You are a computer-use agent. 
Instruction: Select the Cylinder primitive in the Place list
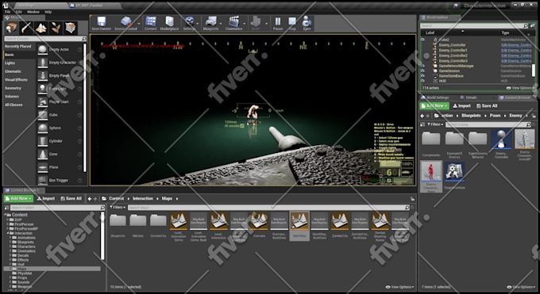tap(60, 141)
